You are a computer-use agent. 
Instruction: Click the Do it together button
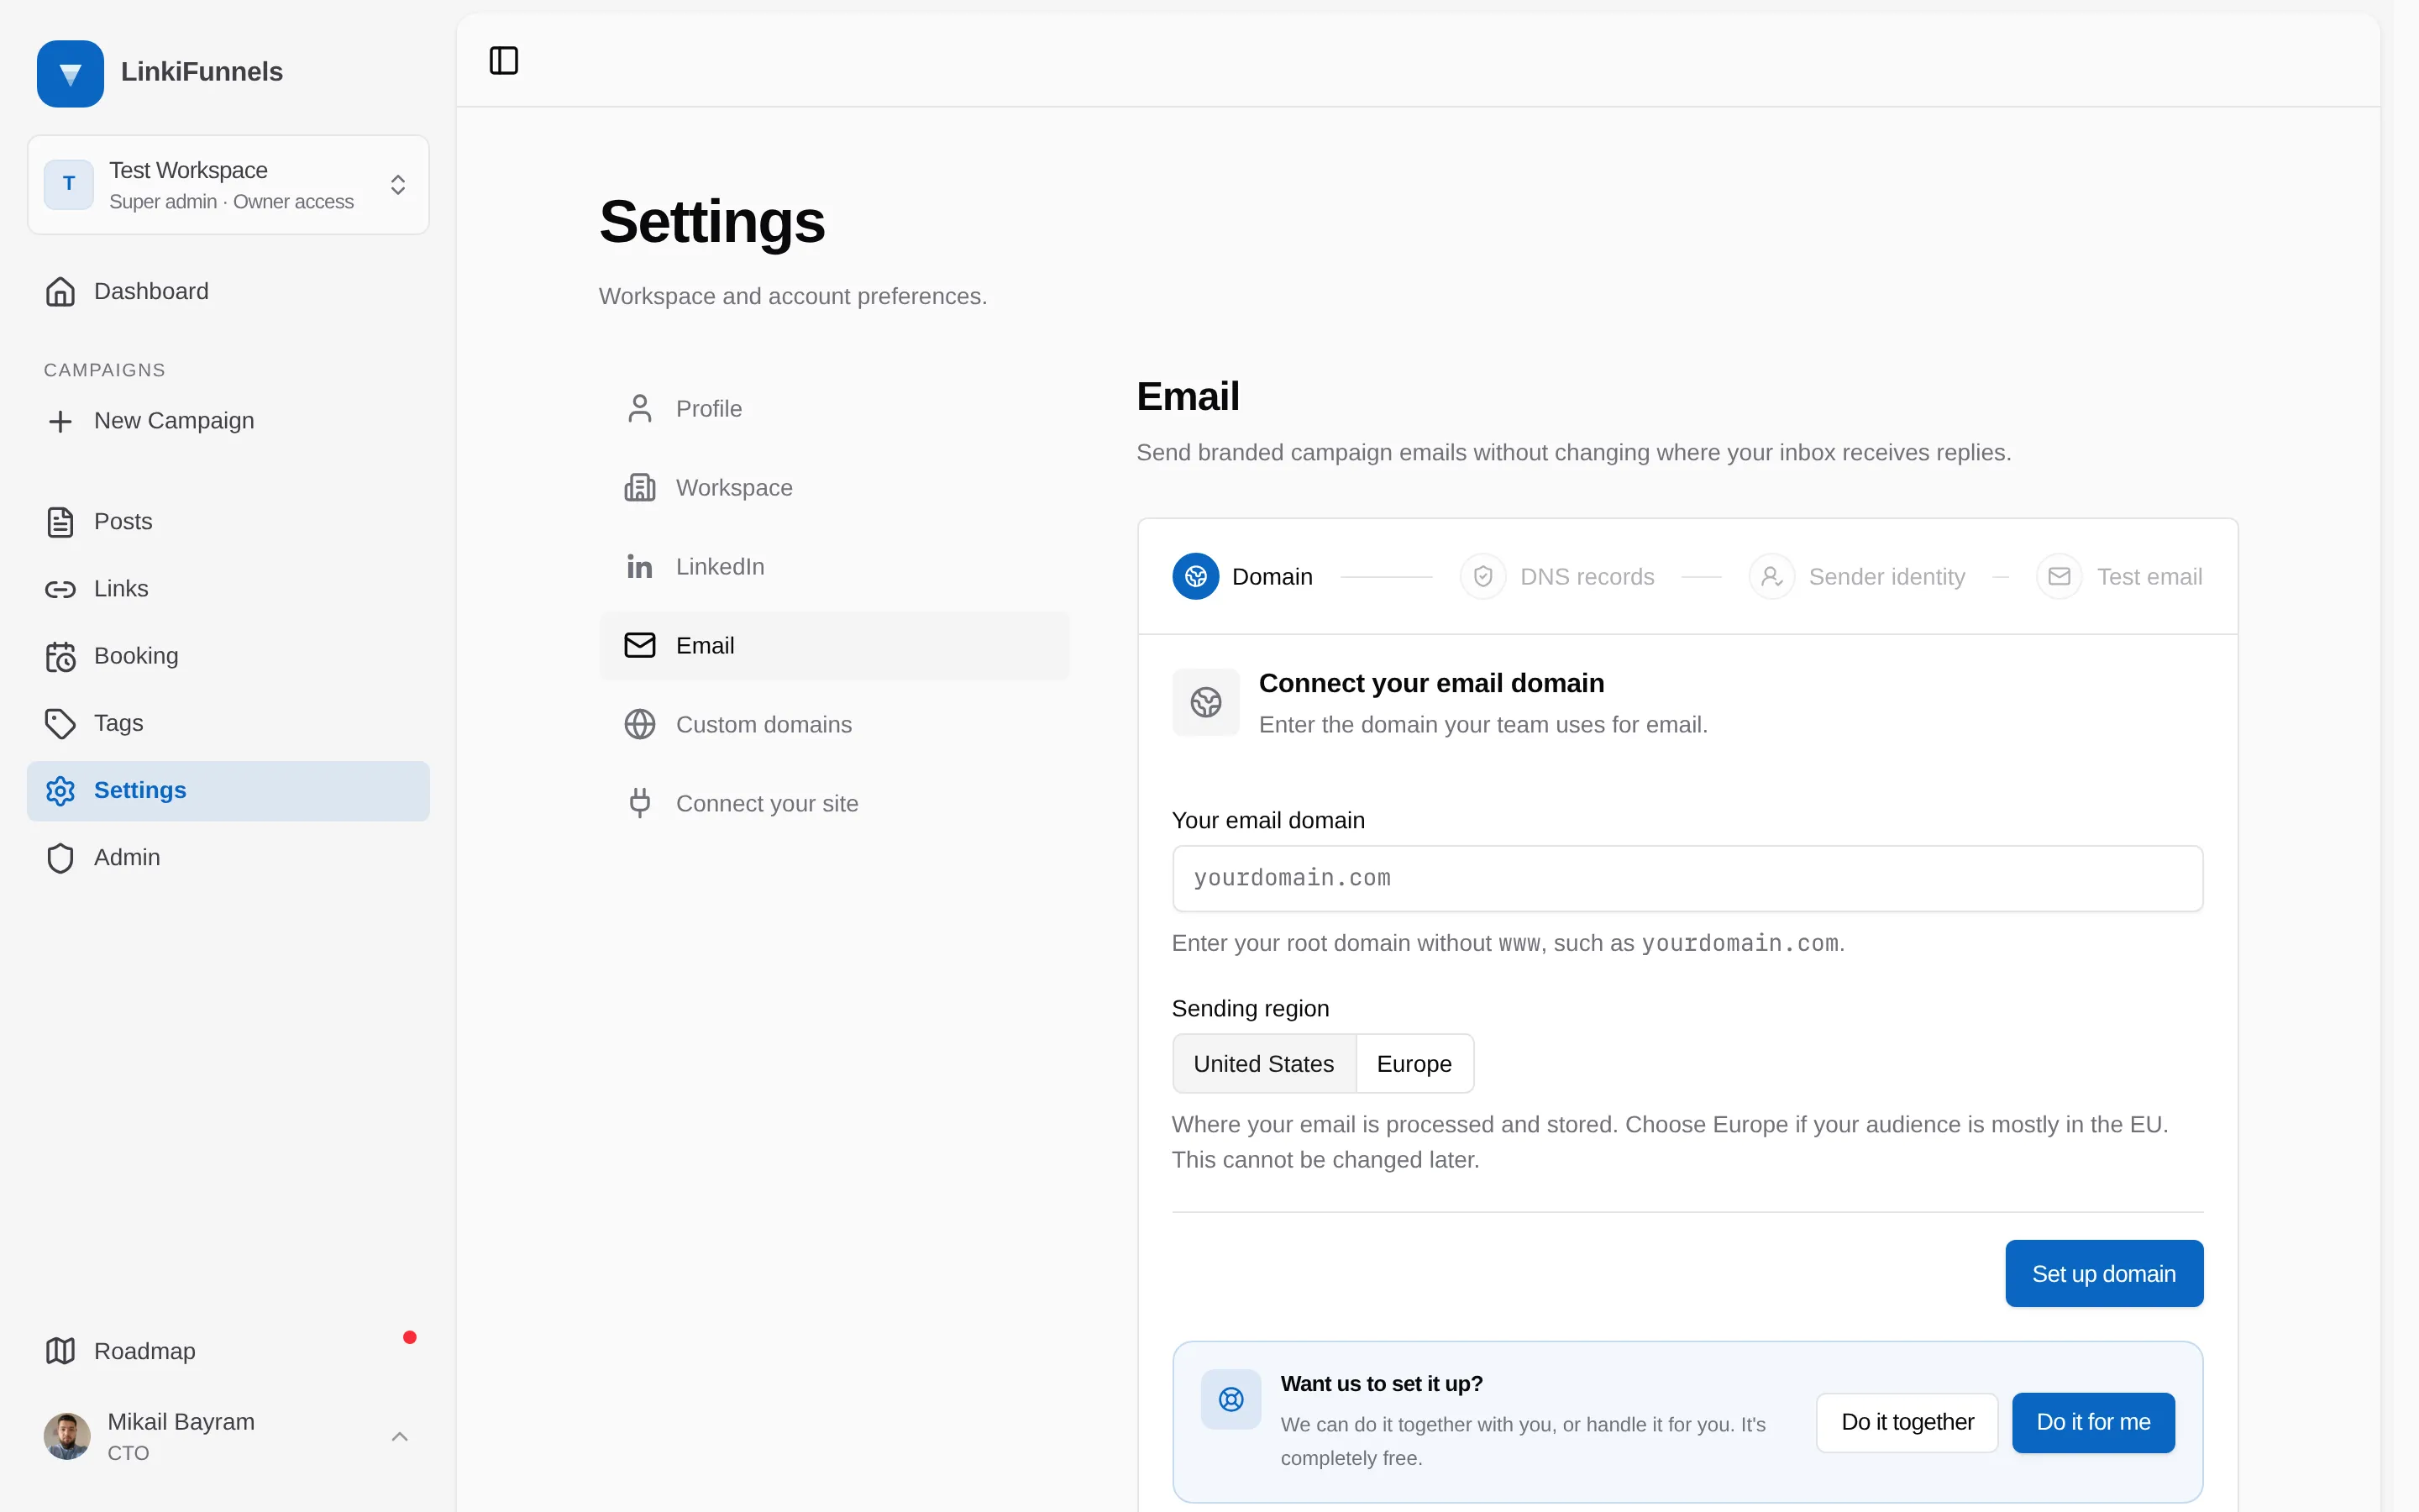pos(1907,1422)
